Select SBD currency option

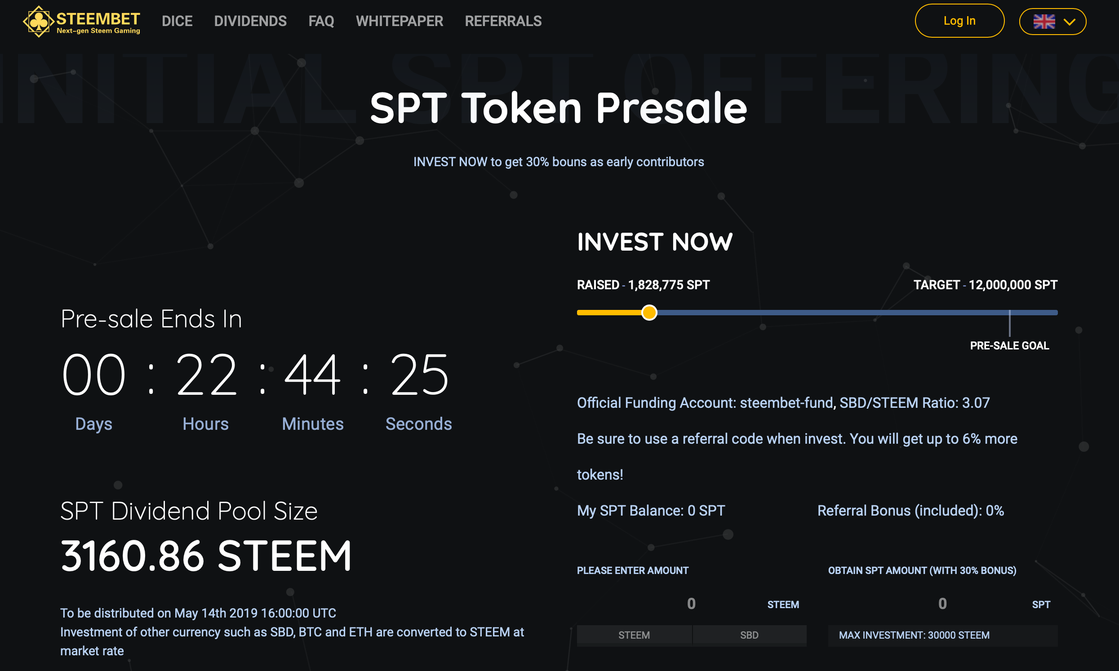point(749,635)
